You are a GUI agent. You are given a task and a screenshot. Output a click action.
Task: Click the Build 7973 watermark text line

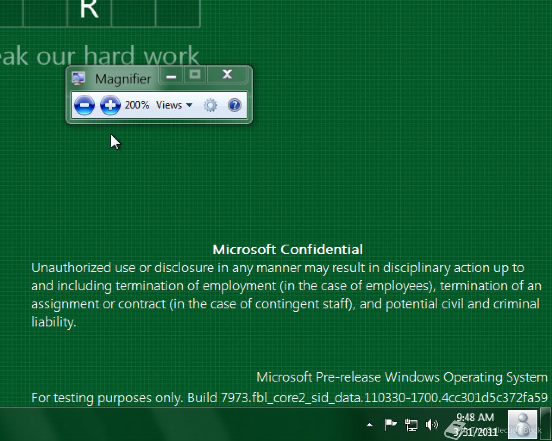pyautogui.click(x=289, y=398)
